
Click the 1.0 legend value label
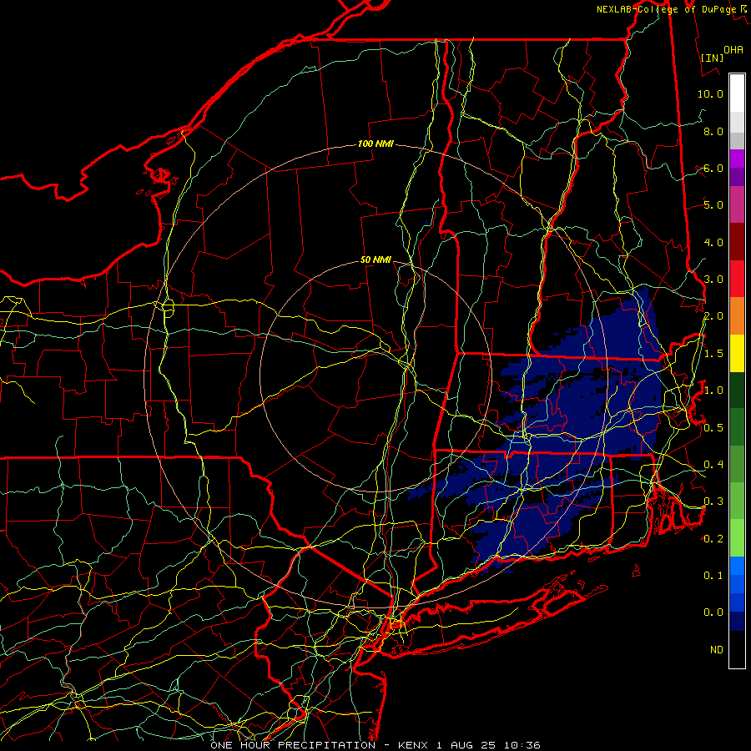713,391
